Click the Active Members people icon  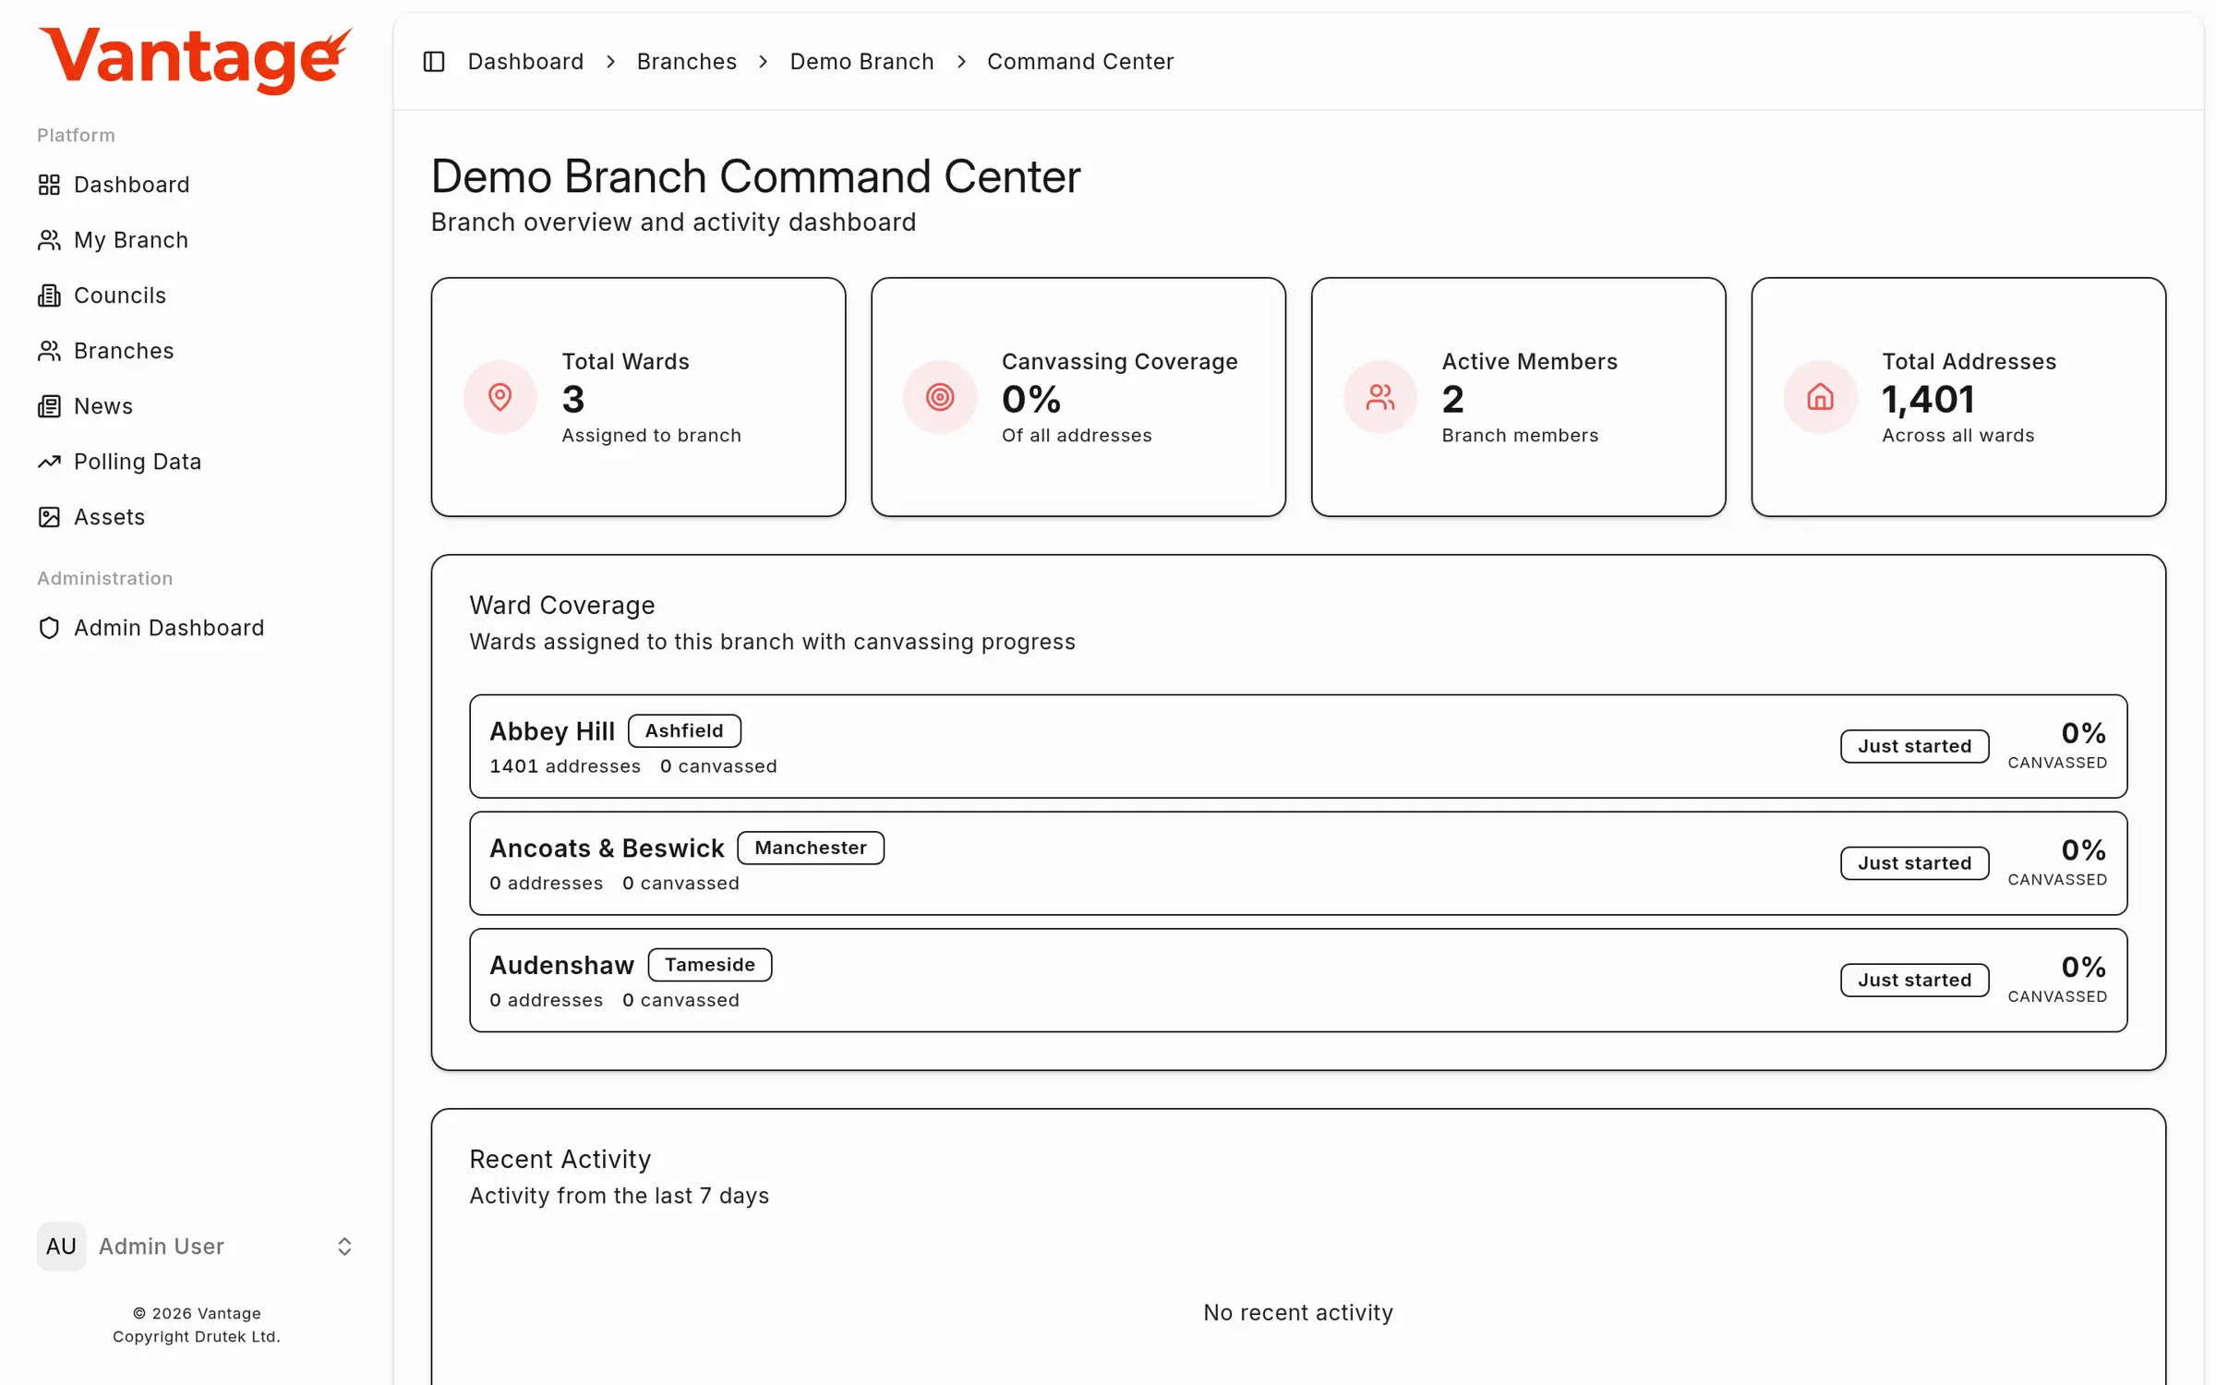pos(1380,397)
